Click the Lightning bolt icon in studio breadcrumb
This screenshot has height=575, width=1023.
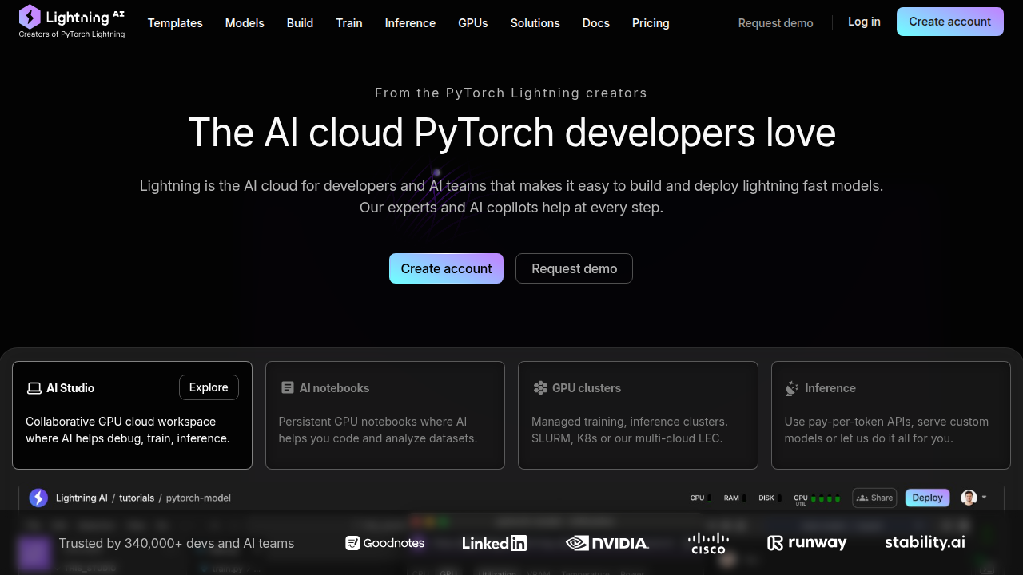pos(38,498)
